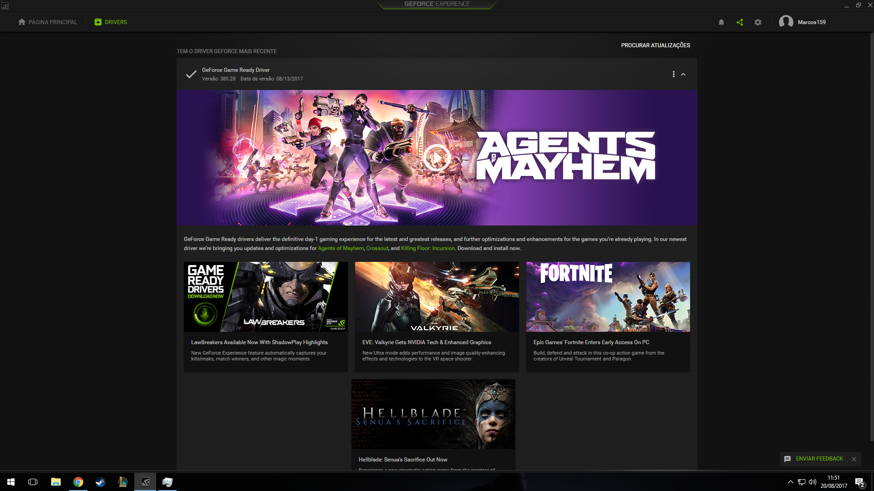Image resolution: width=874 pixels, height=491 pixels.
Task: Open the settings gear icon
Action: [x=758, y=22]
